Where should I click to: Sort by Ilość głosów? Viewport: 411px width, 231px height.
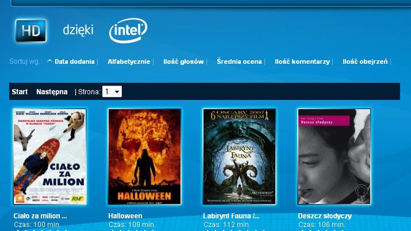(x=183, y=61)
